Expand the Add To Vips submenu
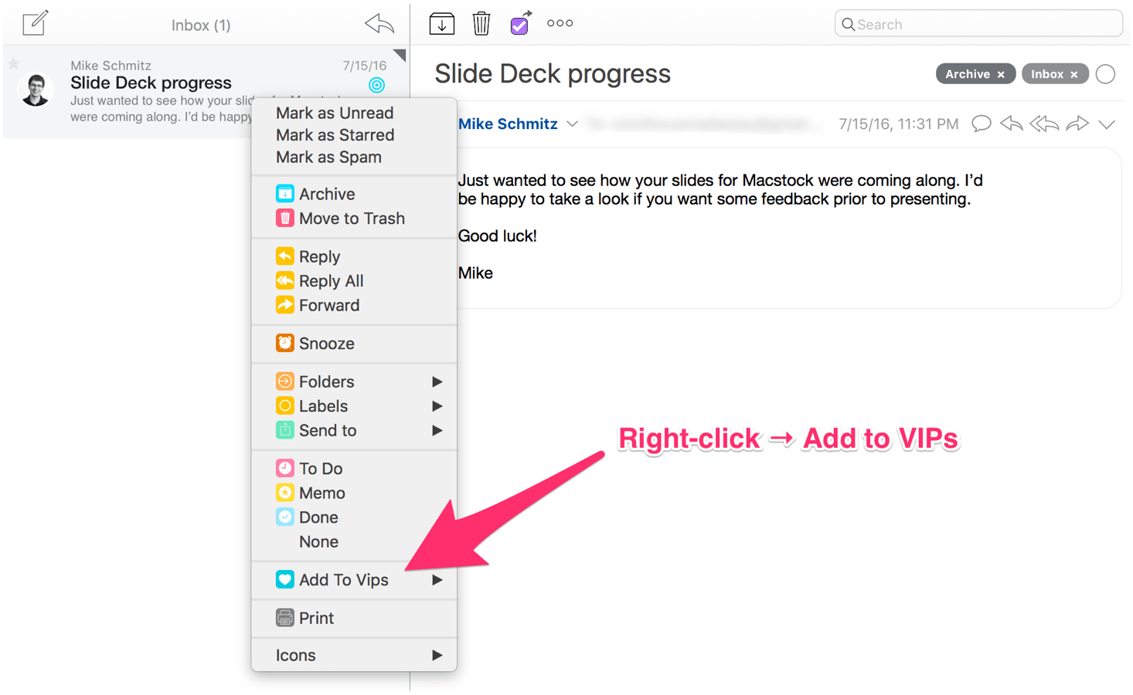This screenshot has height=695, width=1133. click(354, 580)
